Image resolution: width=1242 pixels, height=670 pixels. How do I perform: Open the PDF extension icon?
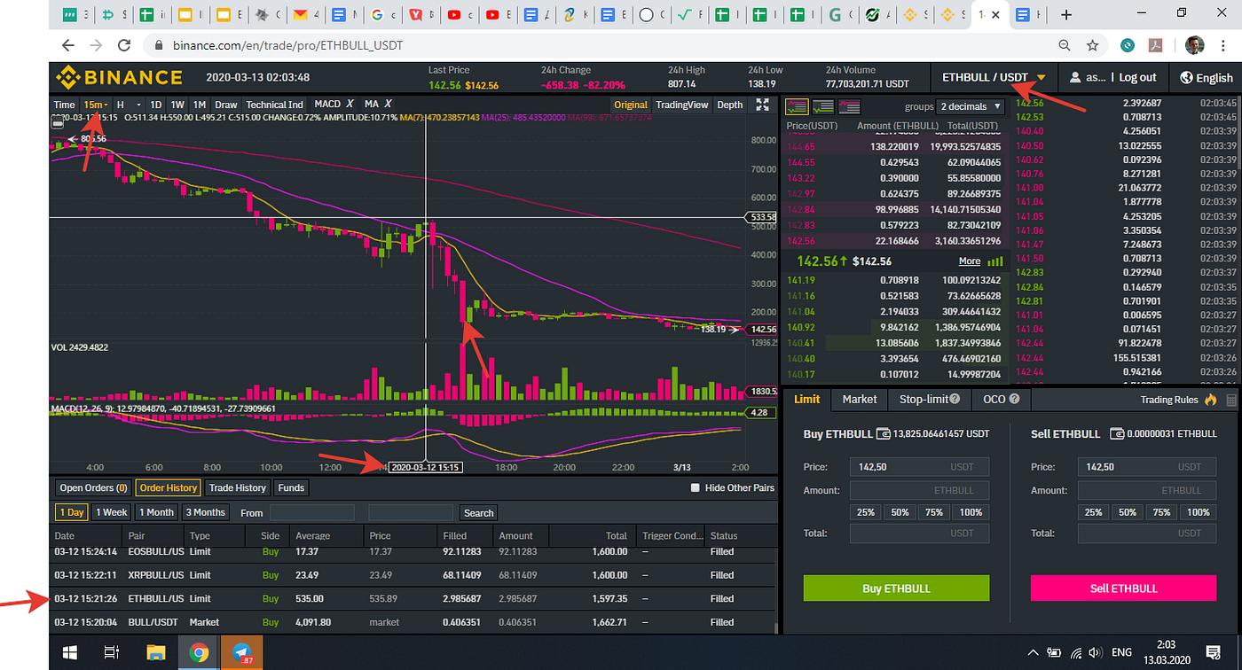(1156, 44)
